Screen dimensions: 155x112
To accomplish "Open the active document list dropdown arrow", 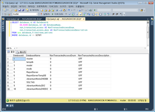I will pyautogui.click(x=148, y=19).
